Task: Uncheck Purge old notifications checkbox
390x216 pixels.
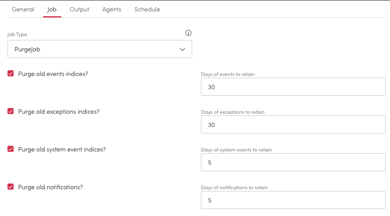Action: [x=11, y=187]
